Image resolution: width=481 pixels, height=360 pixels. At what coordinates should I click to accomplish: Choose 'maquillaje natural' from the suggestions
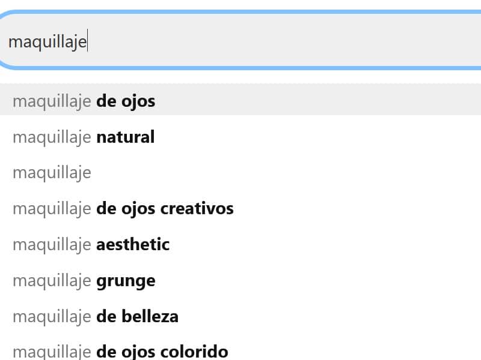(x=83, y=137)
